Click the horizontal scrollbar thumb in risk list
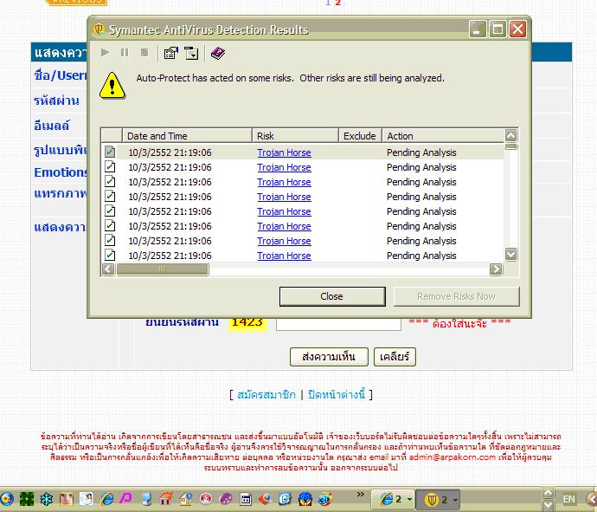The height and width of the screenshot is (512, 597). coord(163,269)
